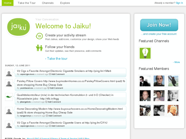Click the Blog footer link
The width and height of the screenshot is (186, 139).
pyautogui.click(x=87, y=138)
